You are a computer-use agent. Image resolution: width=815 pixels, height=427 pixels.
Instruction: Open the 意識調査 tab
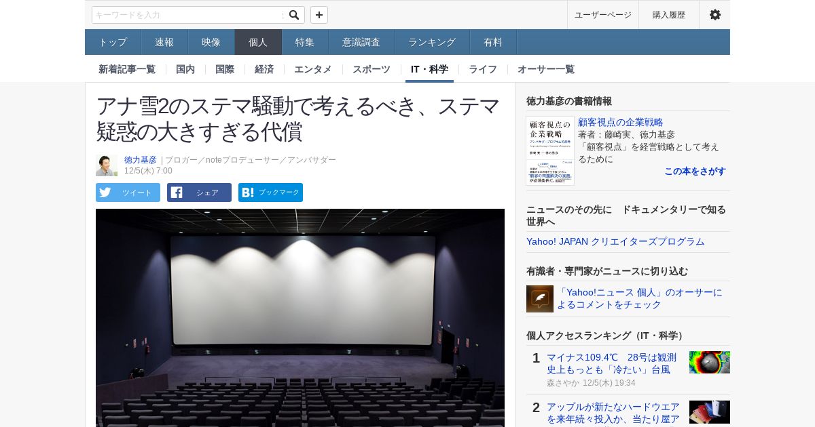coord(361,42)
